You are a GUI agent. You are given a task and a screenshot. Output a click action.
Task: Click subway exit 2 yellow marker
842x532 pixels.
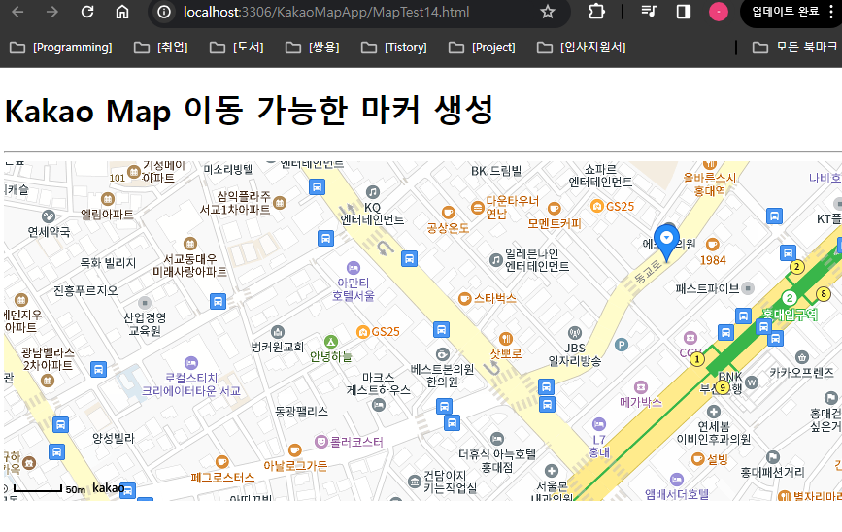tap(797, 267)
